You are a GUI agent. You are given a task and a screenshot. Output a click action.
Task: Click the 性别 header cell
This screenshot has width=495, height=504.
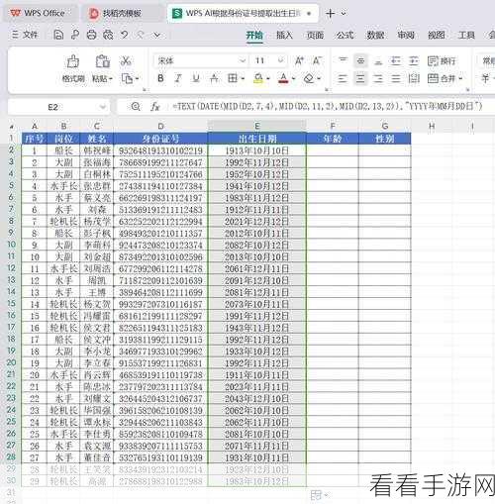click(385, 139)
